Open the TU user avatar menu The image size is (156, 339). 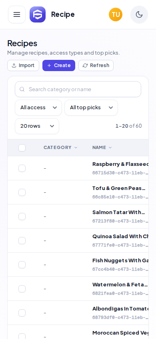pos(116,14)
